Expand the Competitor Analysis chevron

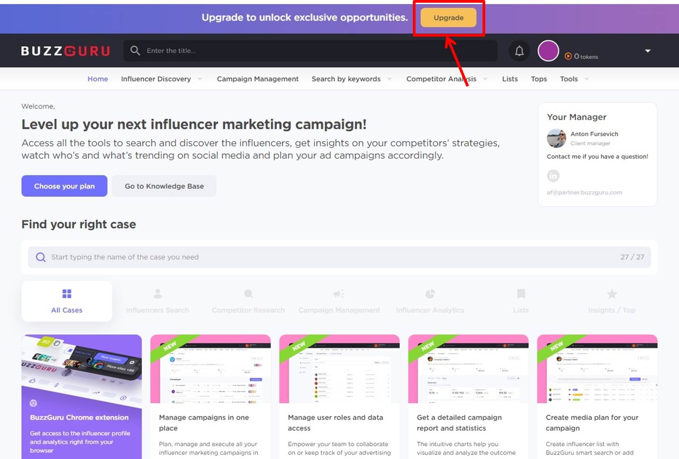[485, 79]
